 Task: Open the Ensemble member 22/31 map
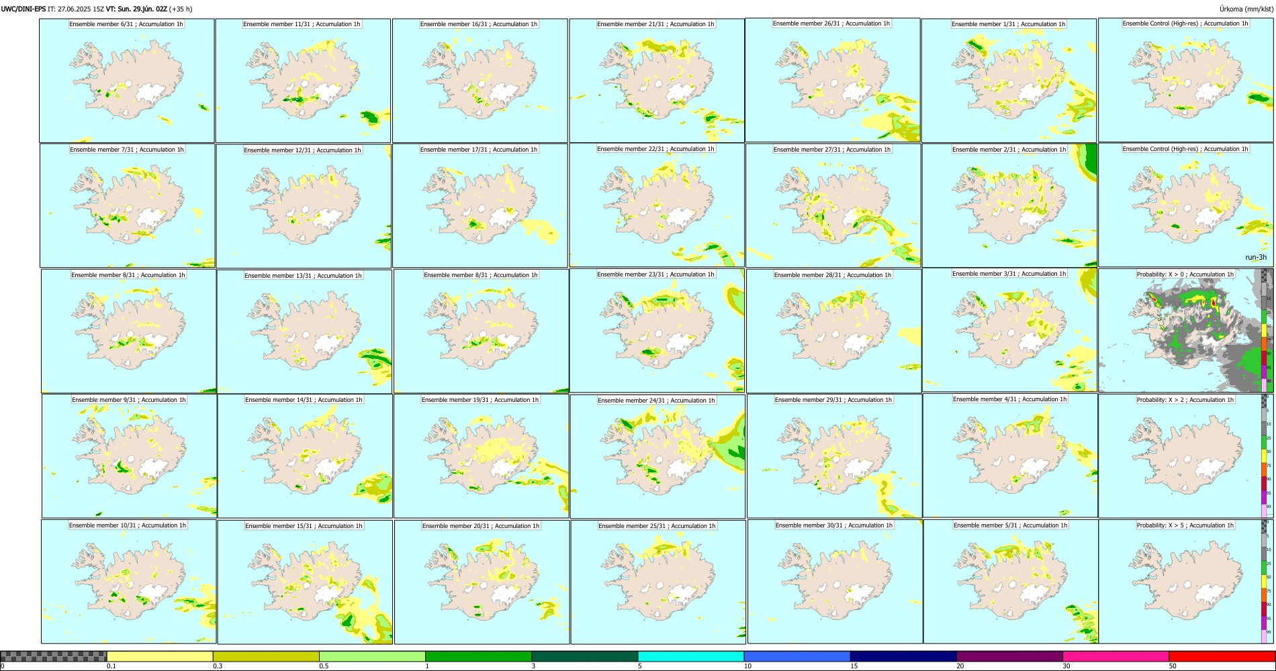(657, 205)
